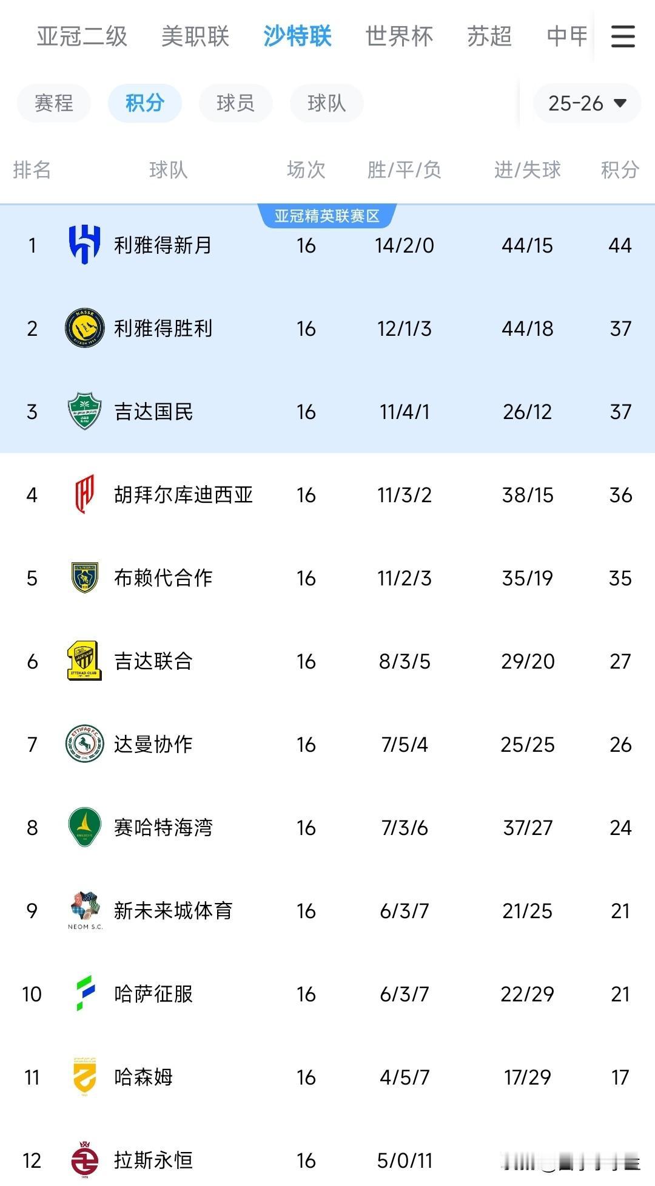Open team page for 赛哈特海湾
This screenshot has width=655, height=1186.
(x=163, y=828)
